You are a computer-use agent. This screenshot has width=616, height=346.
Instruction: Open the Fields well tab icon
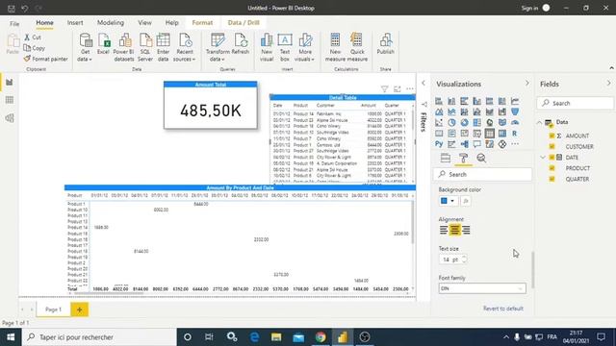tap(446, 158)
